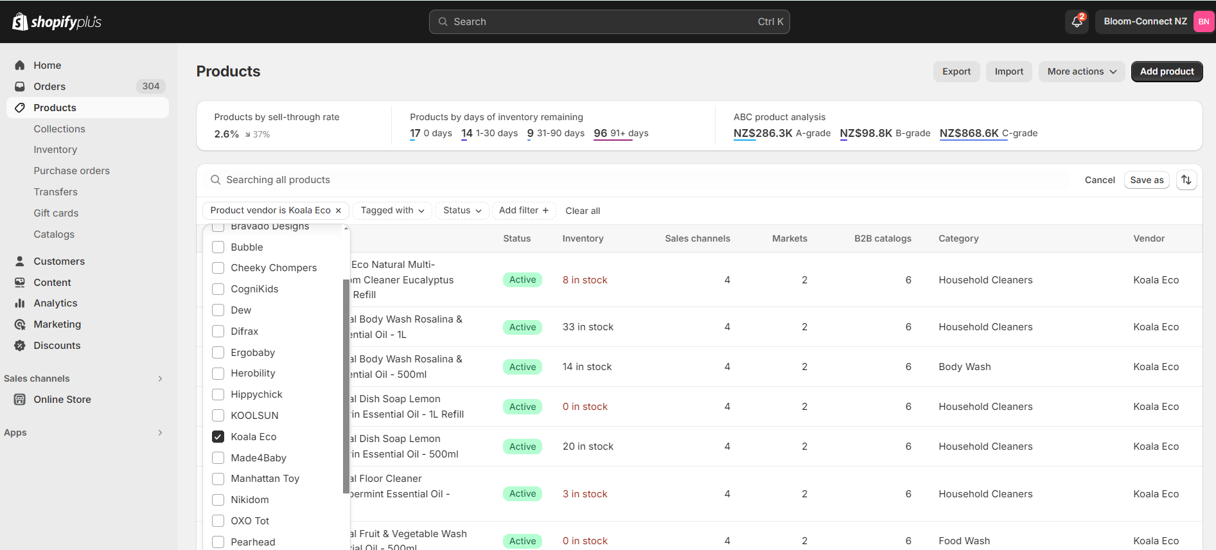Click the Home icon in sidebar
Viewport: 1216px width, 550px height.
point(20,66)
